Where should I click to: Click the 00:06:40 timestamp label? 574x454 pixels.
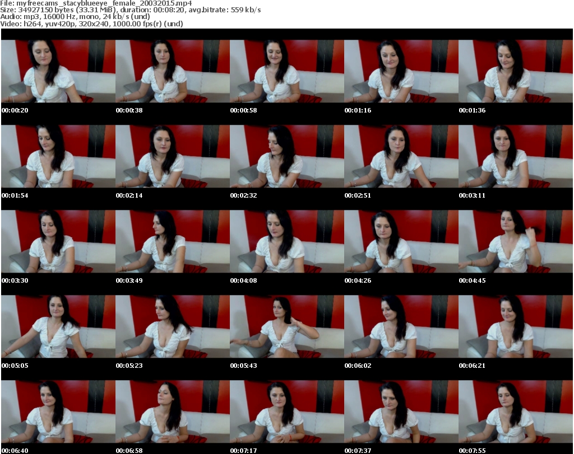(15, 451)
